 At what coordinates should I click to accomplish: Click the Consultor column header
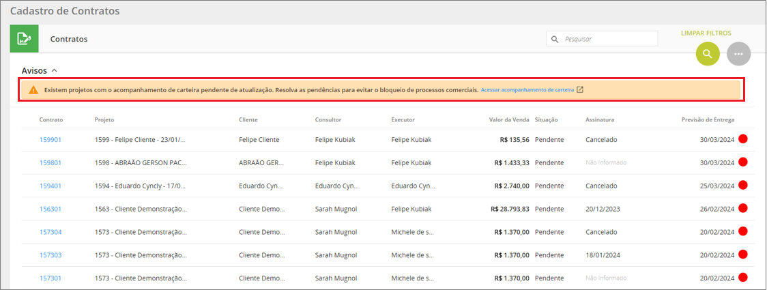click(328, 120)
